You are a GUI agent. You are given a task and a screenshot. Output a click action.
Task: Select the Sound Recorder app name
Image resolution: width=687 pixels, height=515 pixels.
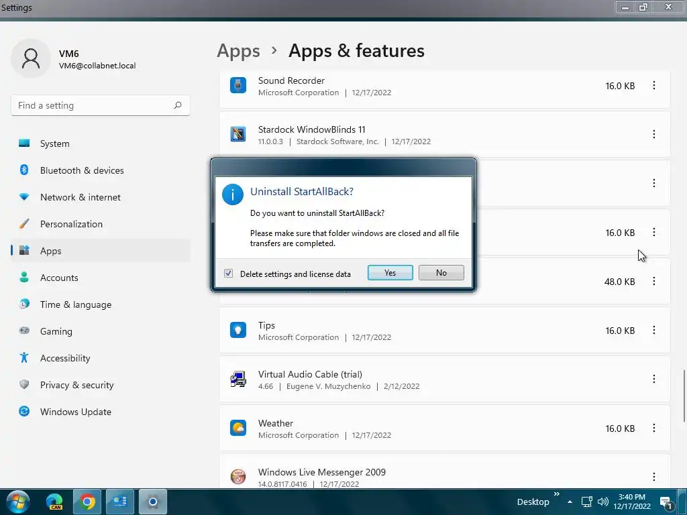click(291, 80)
